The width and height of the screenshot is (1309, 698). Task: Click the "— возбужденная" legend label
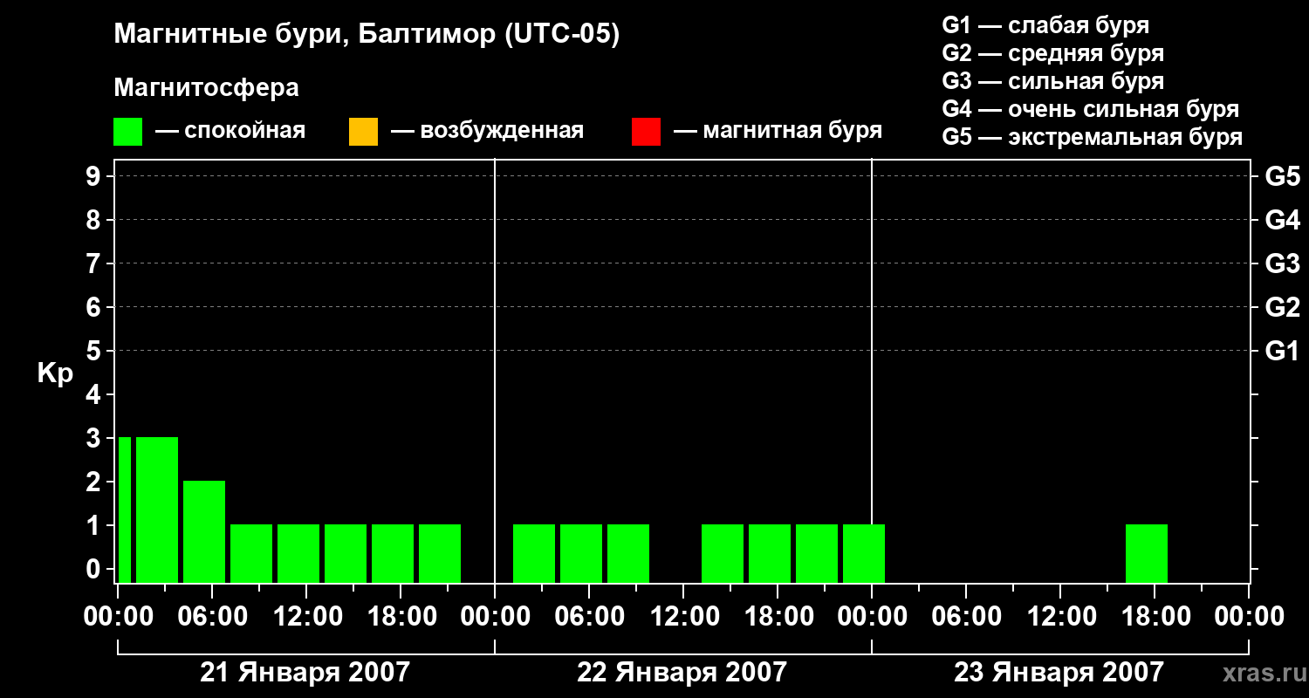coord(487,131)
